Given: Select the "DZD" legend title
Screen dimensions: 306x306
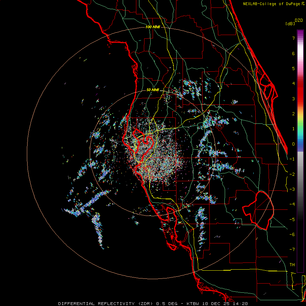Looking at the screenshot, I should [x=299, y=20].
